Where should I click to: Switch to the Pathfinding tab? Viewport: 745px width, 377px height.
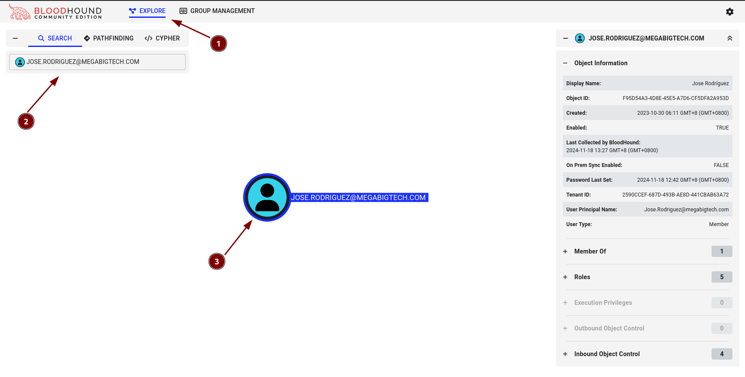109,38
